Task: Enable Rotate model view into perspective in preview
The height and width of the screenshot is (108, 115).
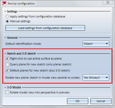Action: click(x=7, y=92)
